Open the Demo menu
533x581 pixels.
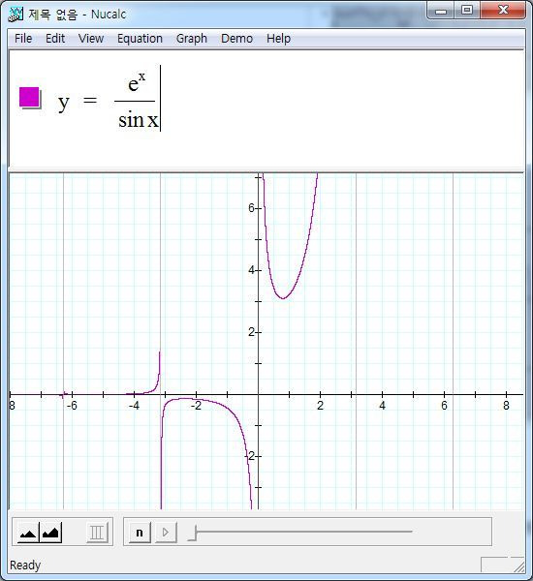point(236,39)
